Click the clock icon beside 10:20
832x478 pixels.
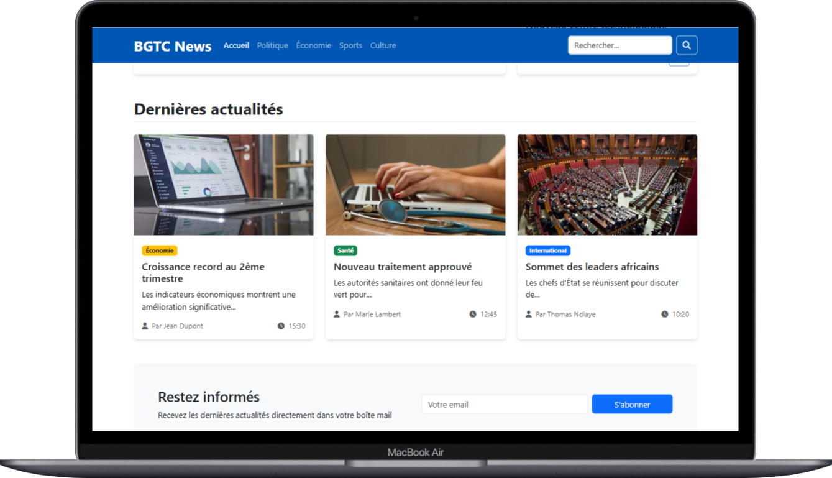coord(665,314)
